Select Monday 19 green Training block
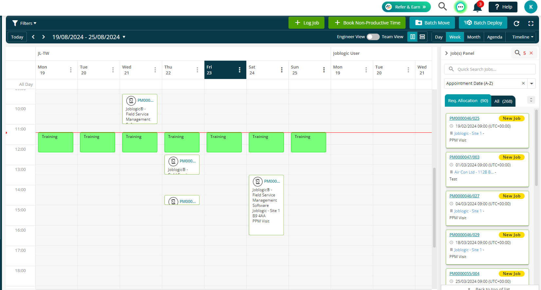This screenshot has width=541, height=290. click(x=56, y=142)
